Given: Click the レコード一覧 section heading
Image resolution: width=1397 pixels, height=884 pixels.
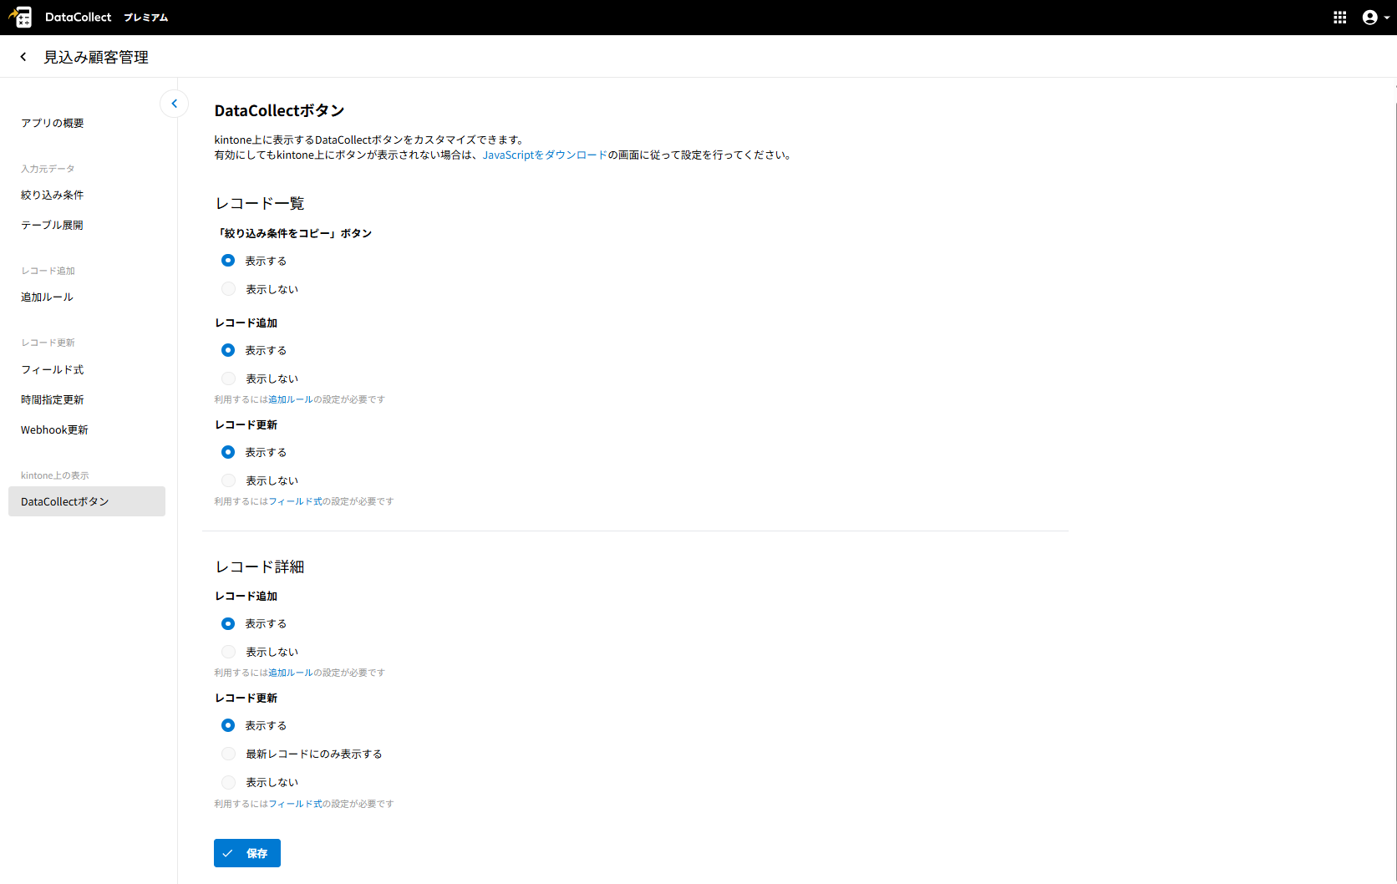Looking at the screenshot, I should tap(260, 203).
